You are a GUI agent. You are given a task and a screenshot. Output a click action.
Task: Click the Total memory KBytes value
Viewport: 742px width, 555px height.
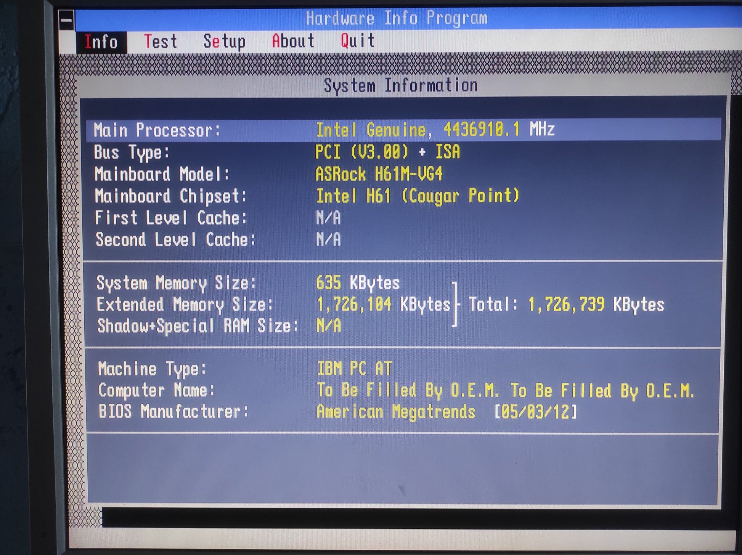(x=596, y=305)
